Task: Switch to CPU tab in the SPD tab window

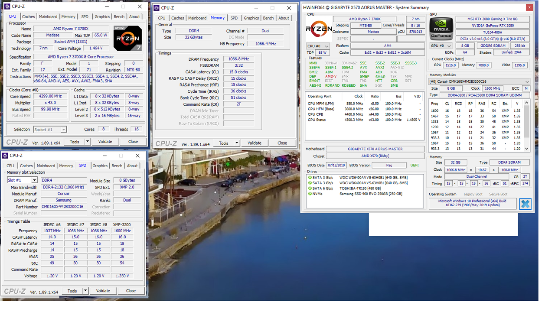Action: click(10, 166)
